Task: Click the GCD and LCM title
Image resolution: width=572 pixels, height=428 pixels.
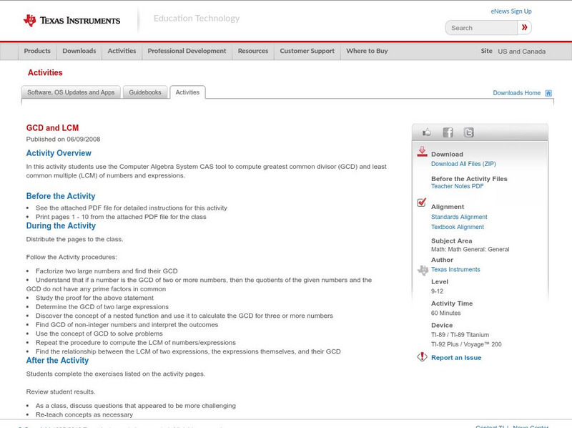Action: pyautogui.click(x=52, y=128)
